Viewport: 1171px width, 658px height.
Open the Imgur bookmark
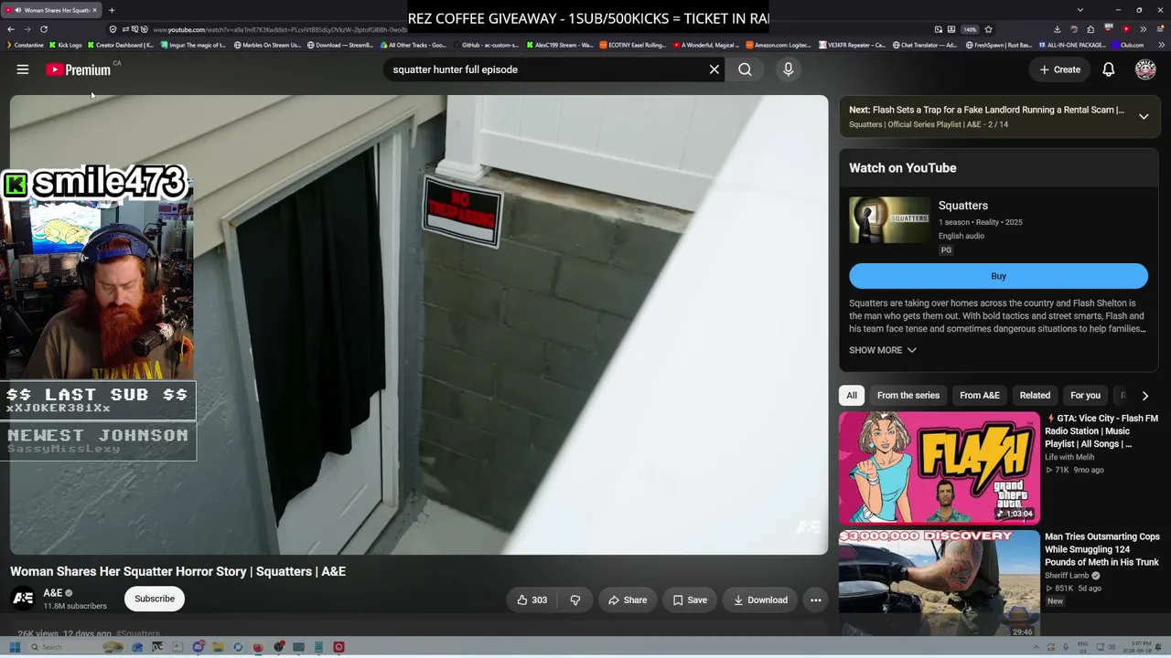192,45
